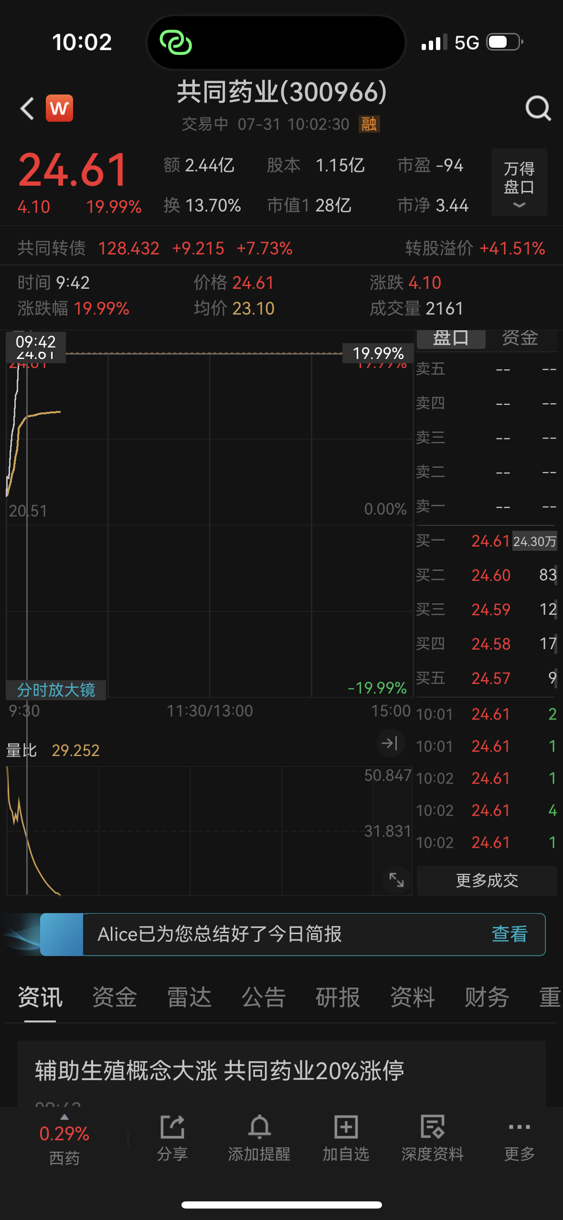This screenshot has width=563, height=1220.
Task: Switch order book to 盘口 view
Action: point(451,338)
